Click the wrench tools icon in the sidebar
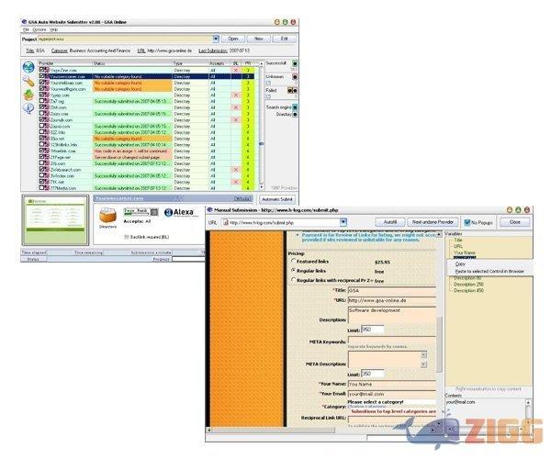Screen dimensions: 551x459 click(x=28, y=82)
